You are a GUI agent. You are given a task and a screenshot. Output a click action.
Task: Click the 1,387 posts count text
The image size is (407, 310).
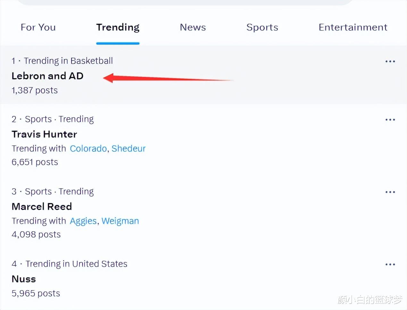(35, 90)
